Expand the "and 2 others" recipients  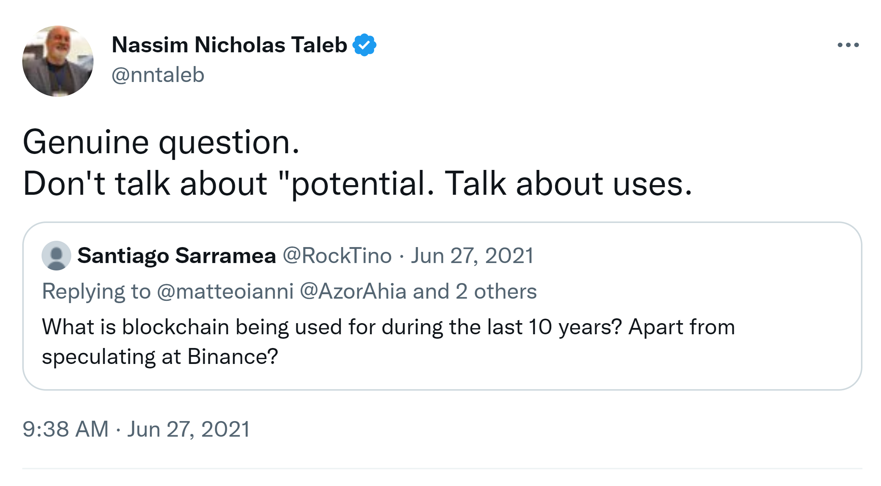475,291
